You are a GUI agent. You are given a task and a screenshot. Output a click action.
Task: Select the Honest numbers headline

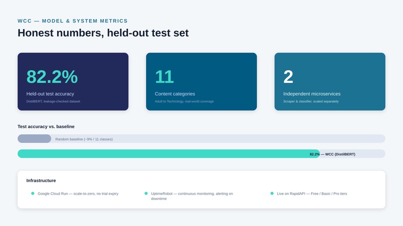click(103, 33)
